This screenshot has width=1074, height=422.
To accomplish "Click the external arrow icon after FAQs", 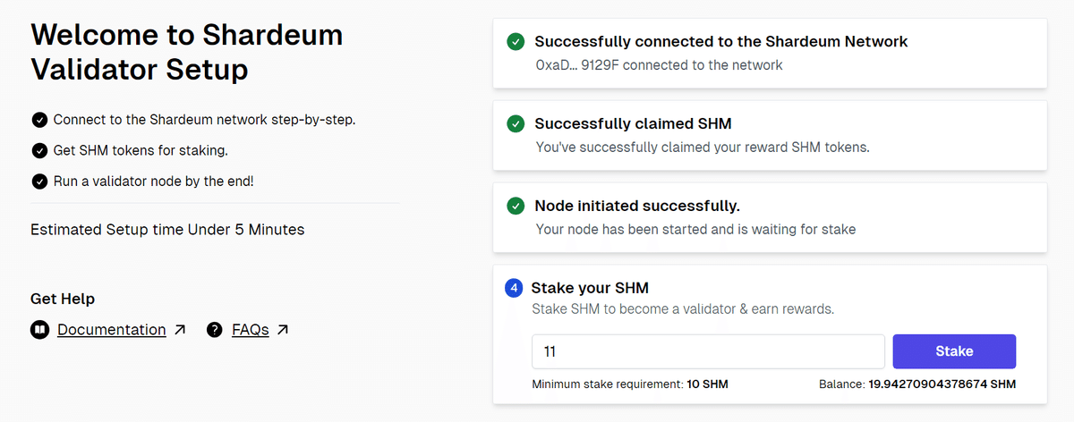I will point(283,330).
